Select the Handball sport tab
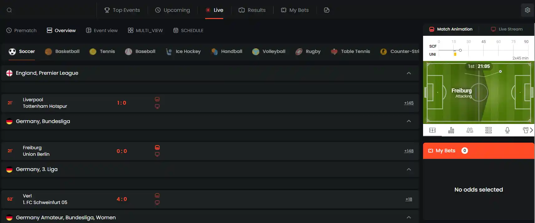The height and width of the screenshot is (223, 535). point(226,51)
